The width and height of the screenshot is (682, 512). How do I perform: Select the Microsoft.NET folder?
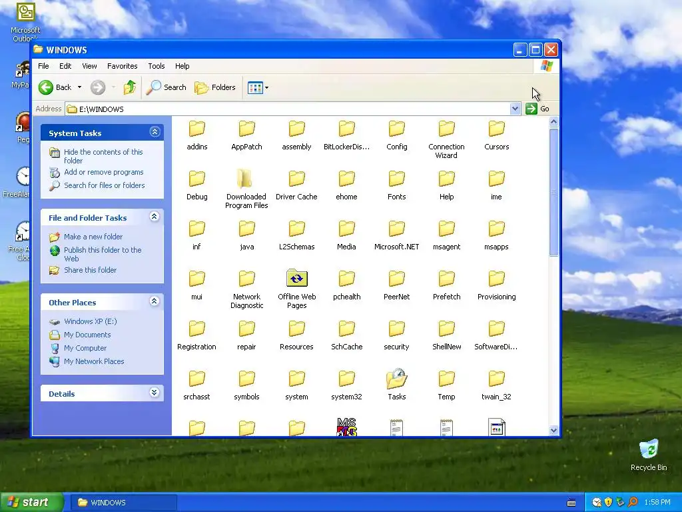pyautogui.click(x=397, y=235)
